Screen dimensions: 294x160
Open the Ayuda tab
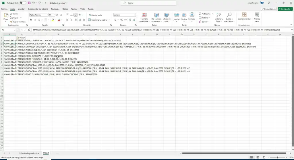pos(90,9)
